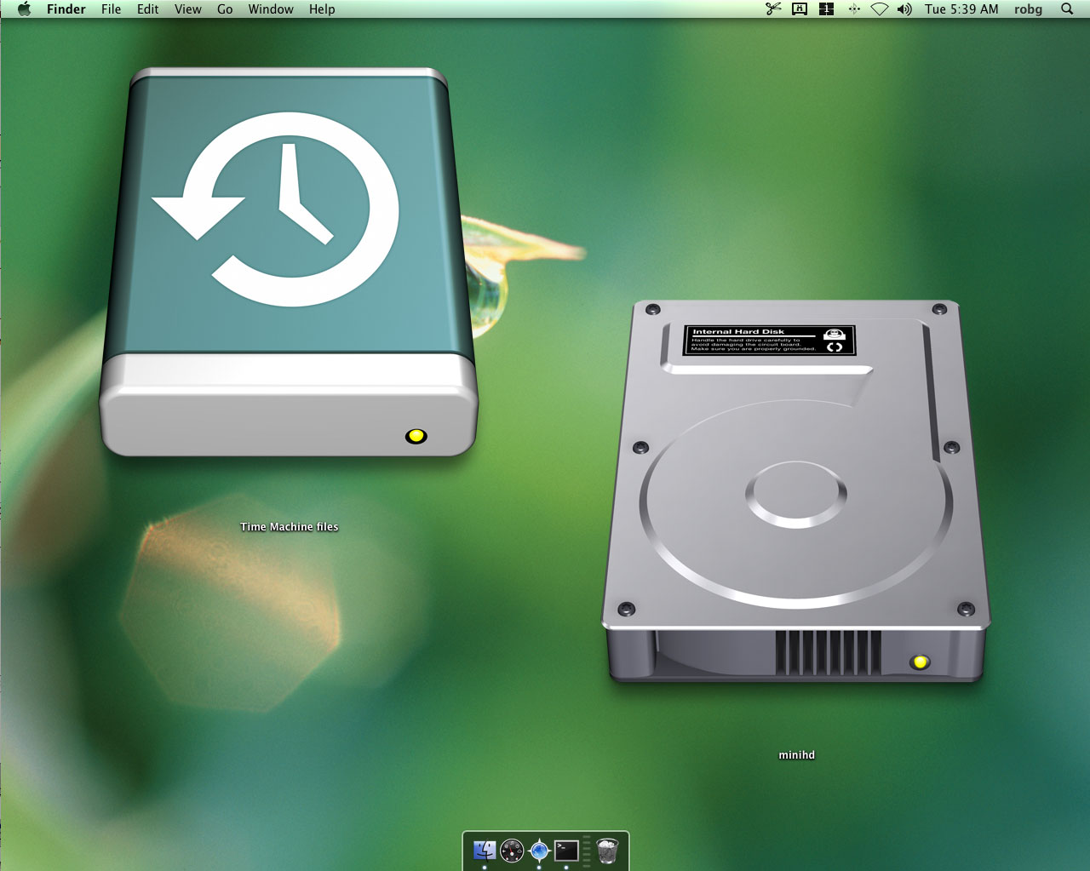Open the Window menu
Viewport: 1090px width, 871px height.
[x=271, y=9]
